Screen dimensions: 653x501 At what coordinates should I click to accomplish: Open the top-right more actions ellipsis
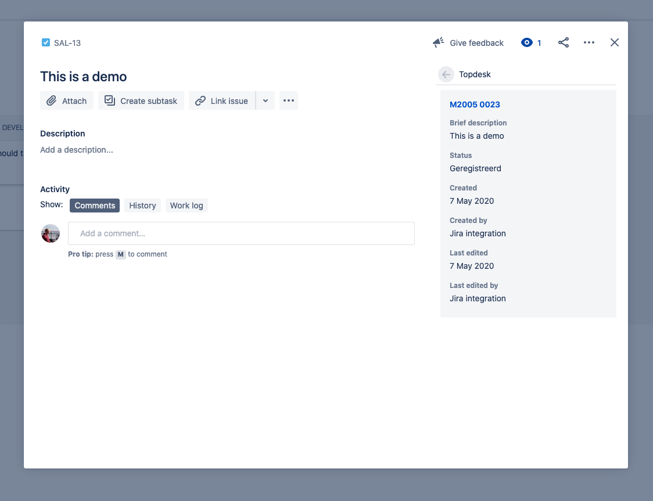tap(589, 42)
